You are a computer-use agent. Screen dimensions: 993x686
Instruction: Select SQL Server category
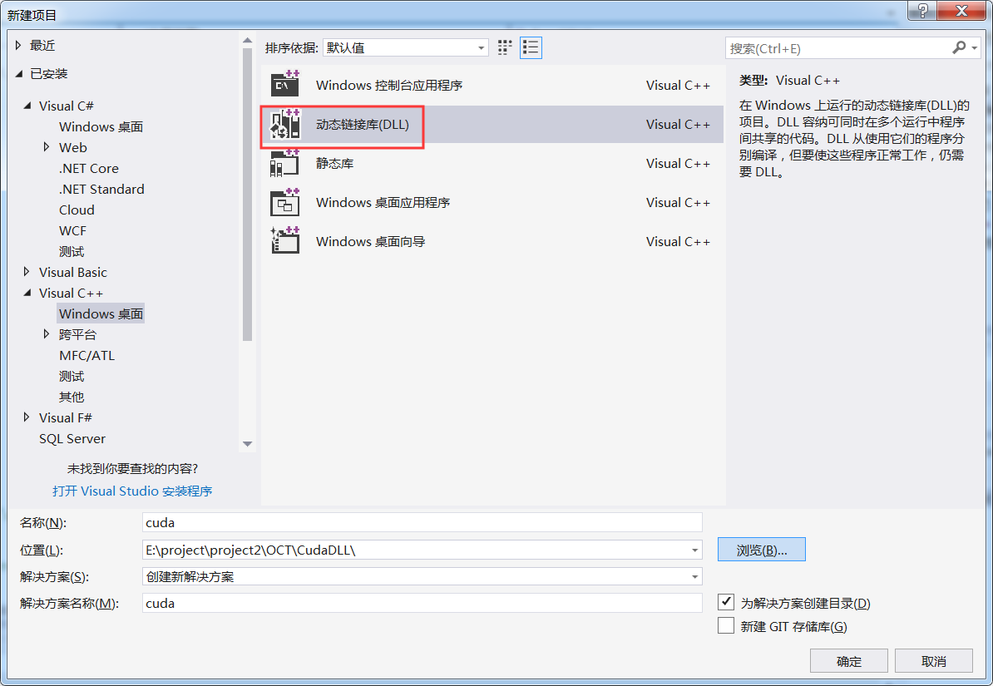click(x=72, y=439)
